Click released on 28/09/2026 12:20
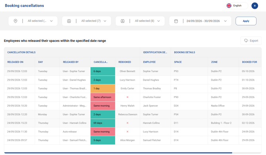Viewport: 266px width, 155px height. [x=17, y=114]
